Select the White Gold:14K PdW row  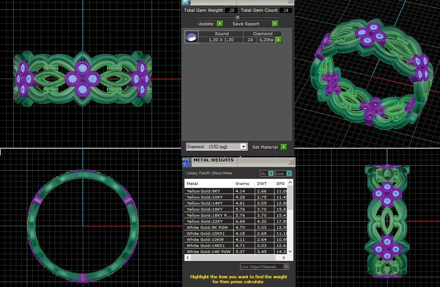(x=236, y=251)
